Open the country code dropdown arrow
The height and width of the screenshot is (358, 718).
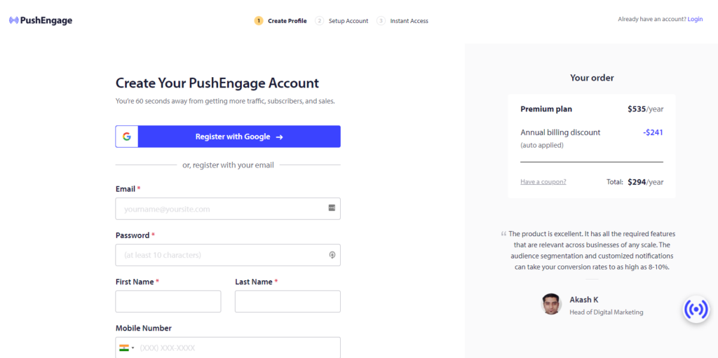tap(133, 348)
